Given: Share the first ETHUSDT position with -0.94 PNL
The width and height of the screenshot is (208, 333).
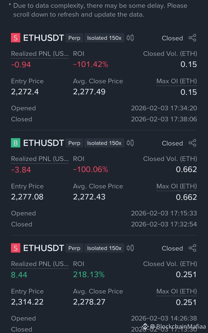Looking at the screenshot, I should click(x=192, y=38).
